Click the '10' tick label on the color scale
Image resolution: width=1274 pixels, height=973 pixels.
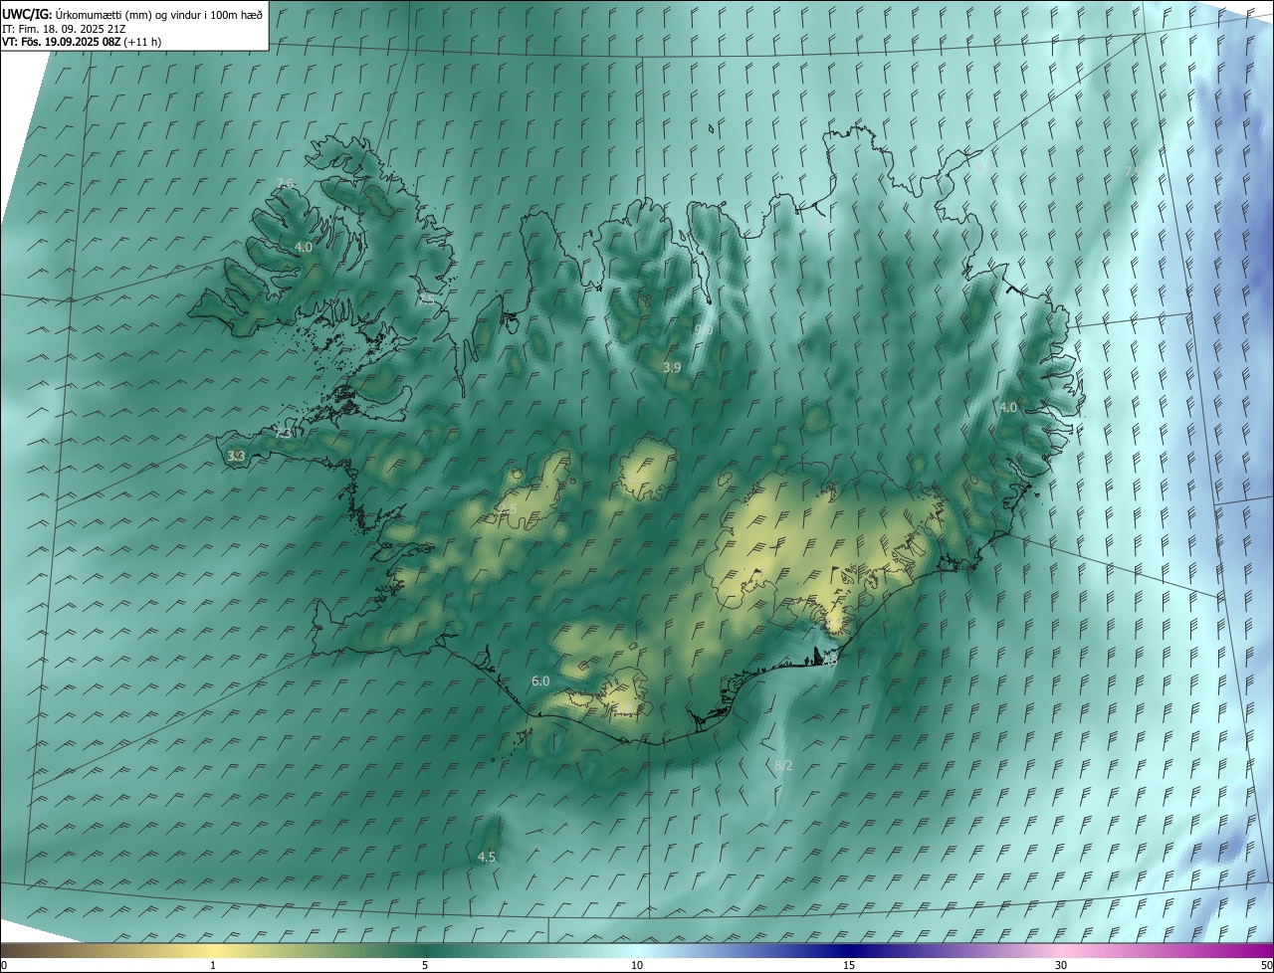pos(637,966)
